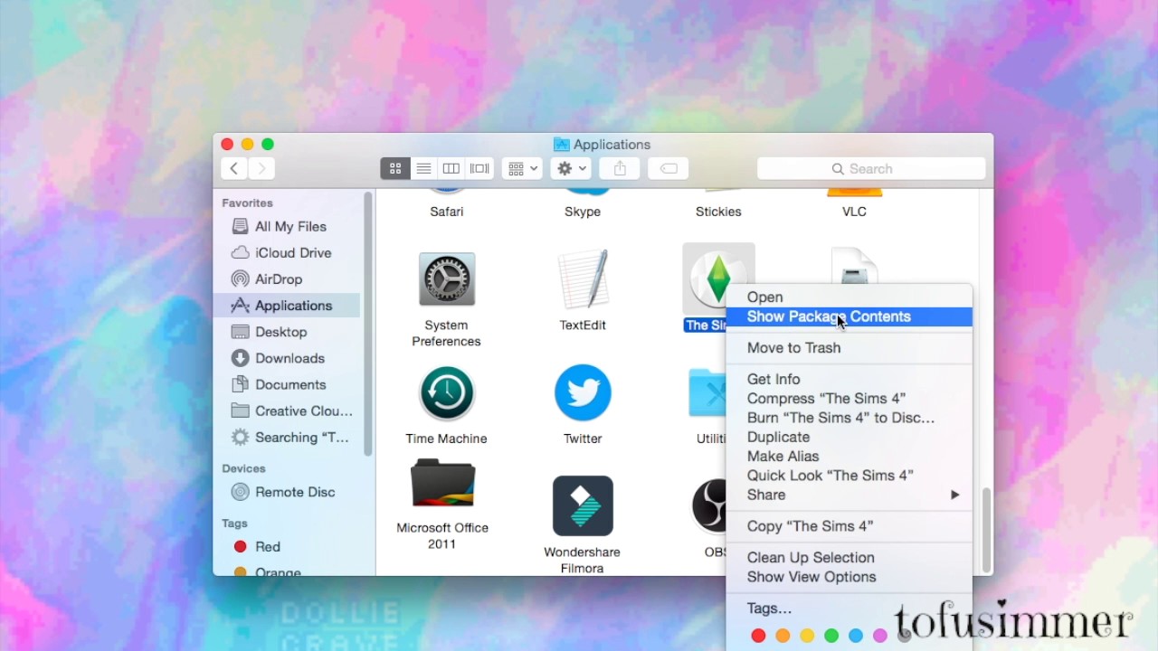1158x651 pixels.
Task: Open the item arrangement dropdown
Action: (x=521, y=168)
